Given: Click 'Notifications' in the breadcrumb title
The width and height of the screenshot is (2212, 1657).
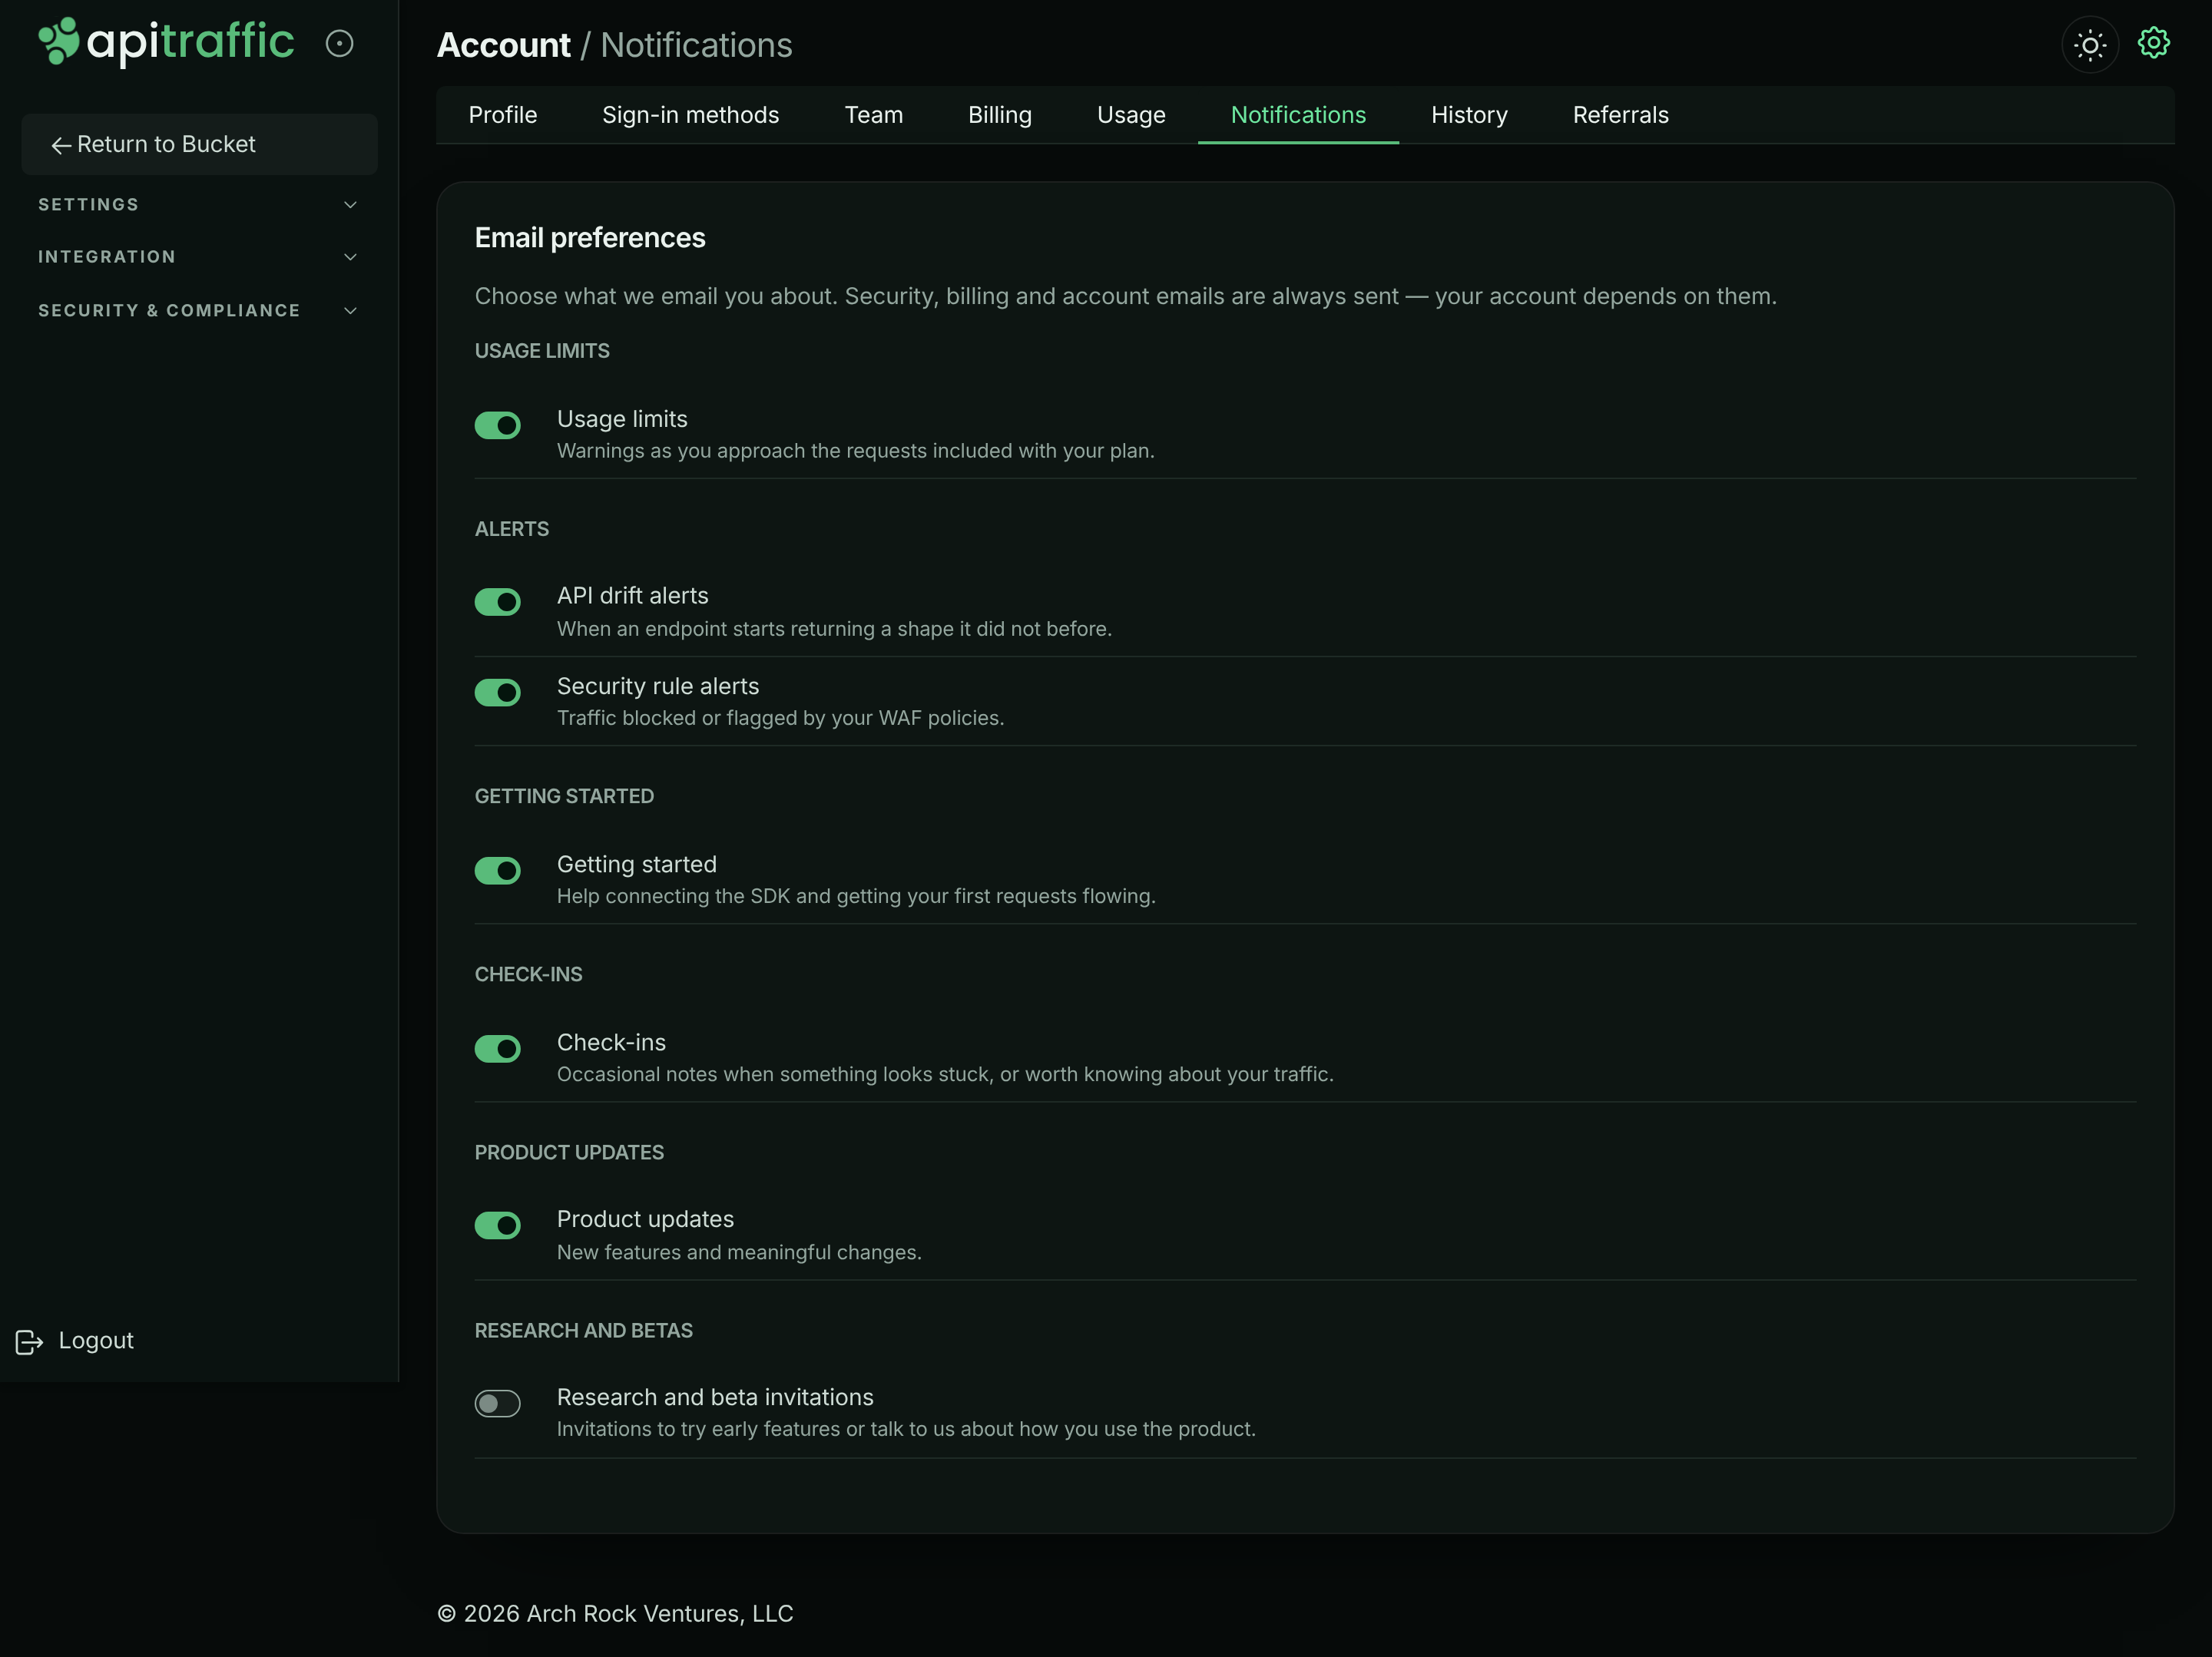Looking at the screenshot, I should tap(696, 45).
